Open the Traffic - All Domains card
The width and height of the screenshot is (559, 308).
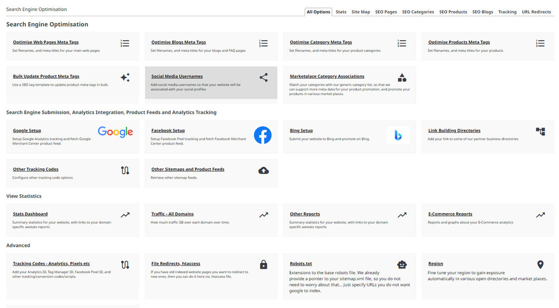pos(172,214)
